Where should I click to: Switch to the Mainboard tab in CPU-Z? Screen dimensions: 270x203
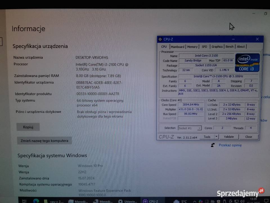(x=177, y=47)
